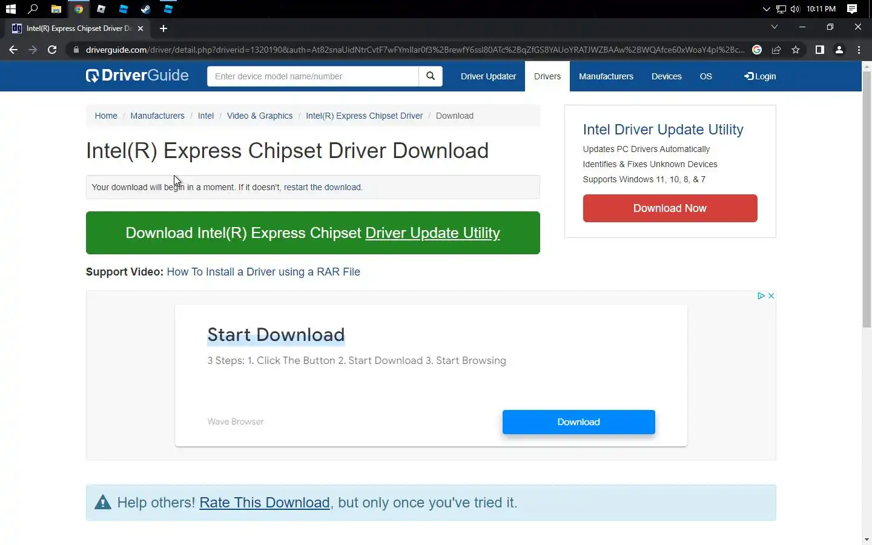Click the blue Download ad button

579,422
